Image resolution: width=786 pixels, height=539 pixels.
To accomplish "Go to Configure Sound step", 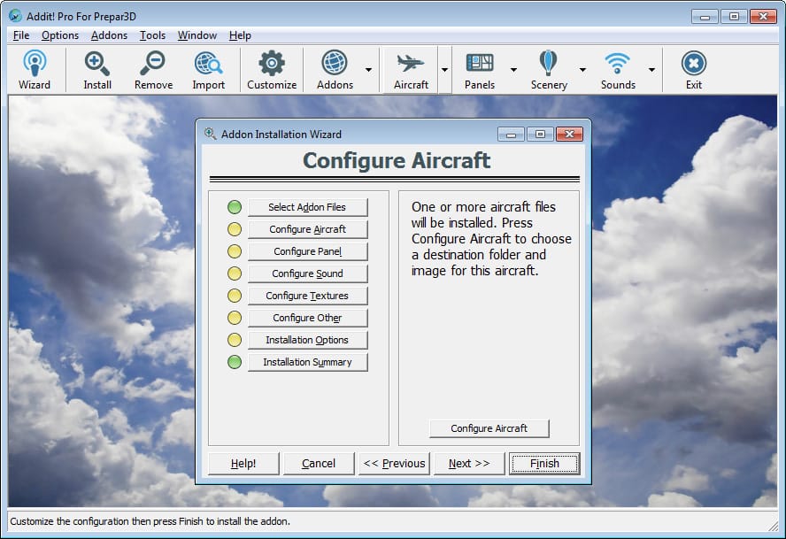I will pos(307,273).
